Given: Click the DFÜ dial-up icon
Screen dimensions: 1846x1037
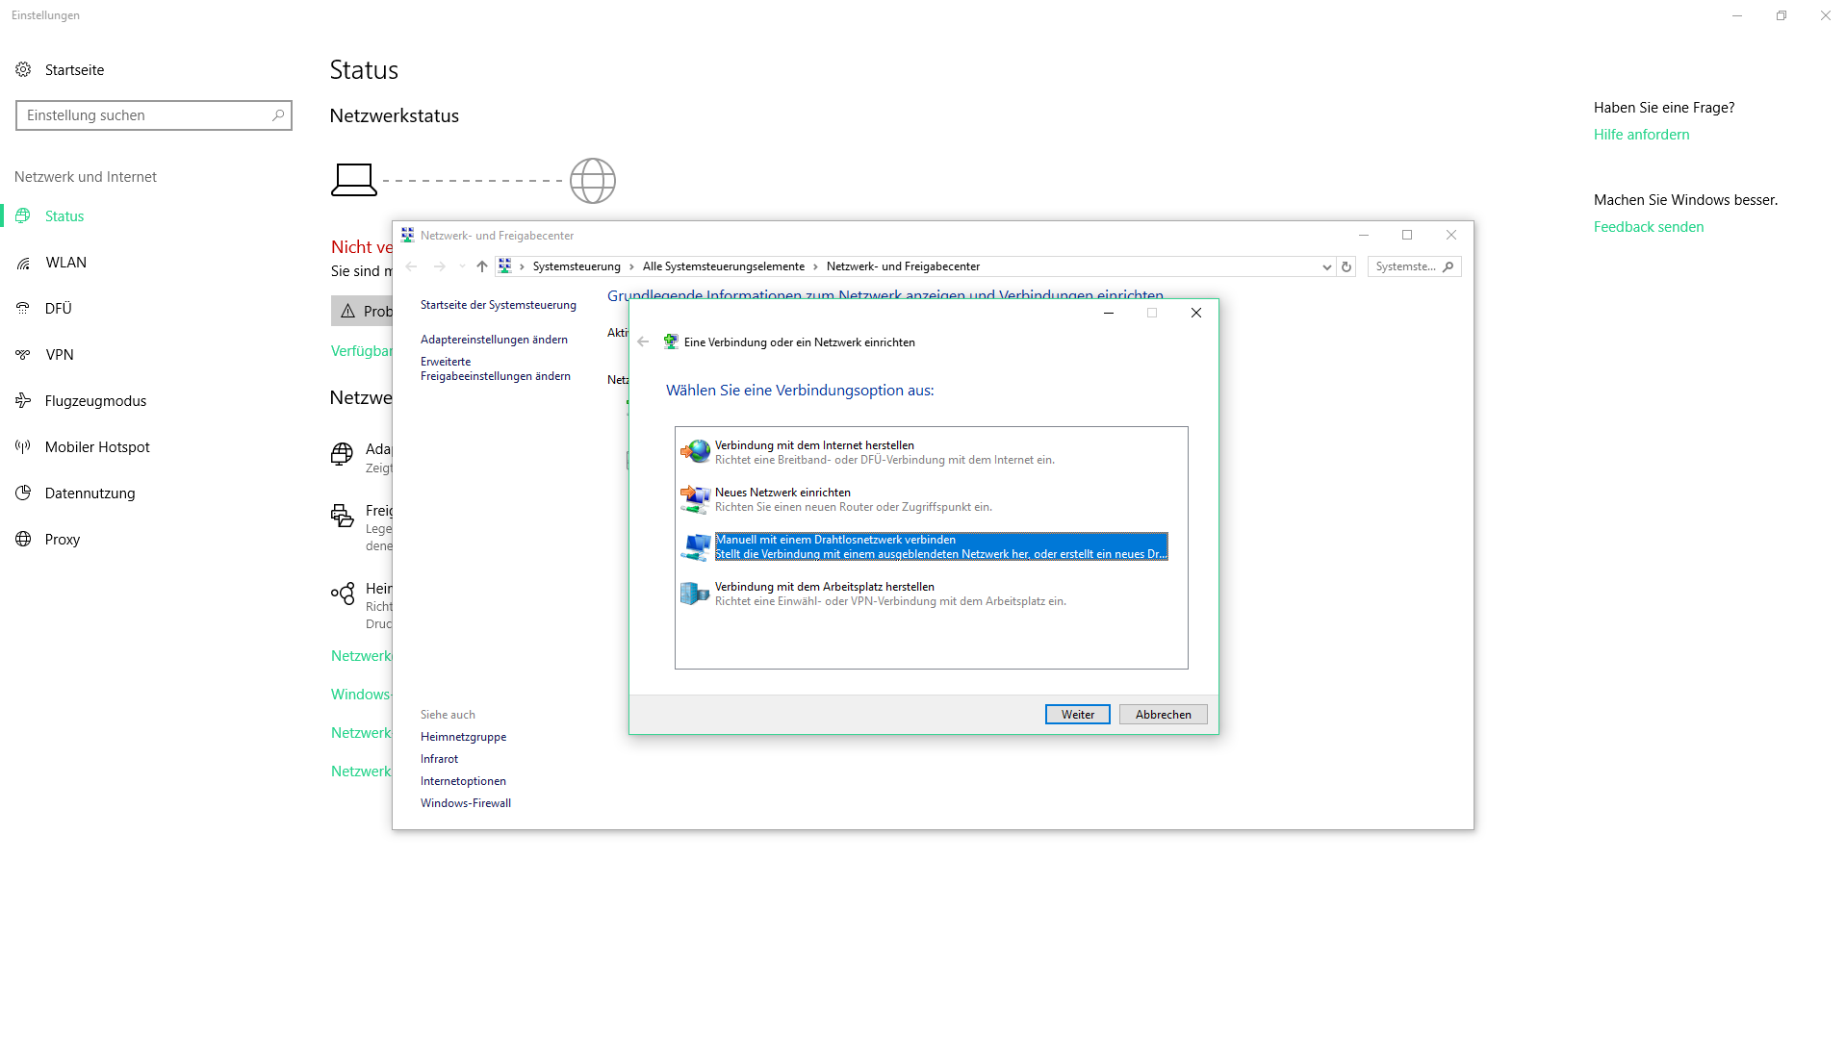Looking at the screenshot, I should coord(23,308).
